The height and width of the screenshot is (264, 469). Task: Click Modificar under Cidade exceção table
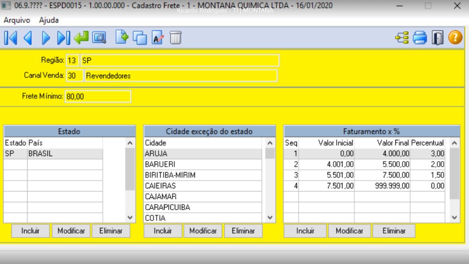203,231
